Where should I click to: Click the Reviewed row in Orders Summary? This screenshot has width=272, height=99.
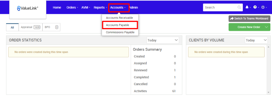(x=155, y=70)
